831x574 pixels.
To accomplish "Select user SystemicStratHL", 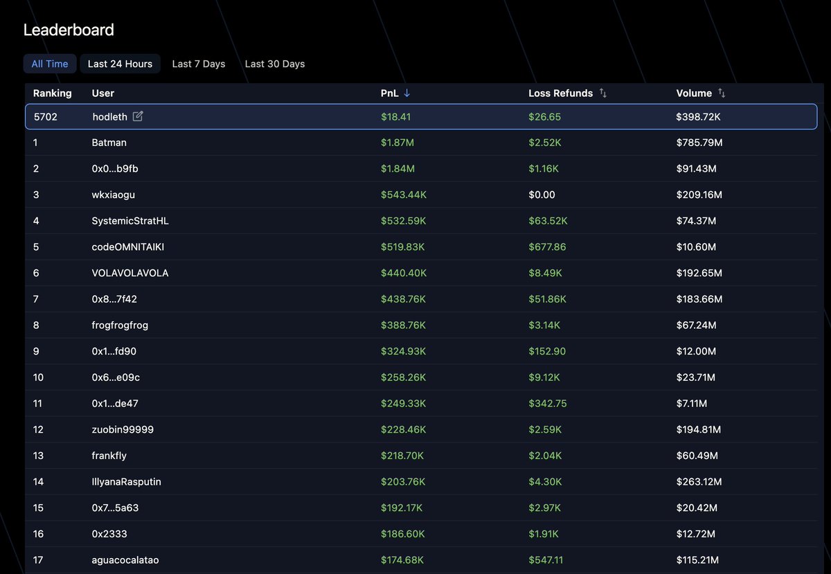I will [130, 221].
